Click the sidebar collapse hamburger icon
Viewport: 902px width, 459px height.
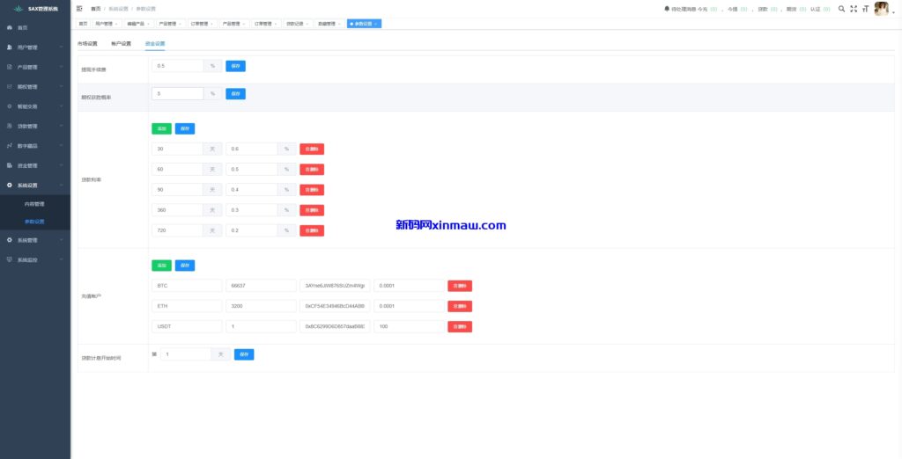tap(80, 8)
